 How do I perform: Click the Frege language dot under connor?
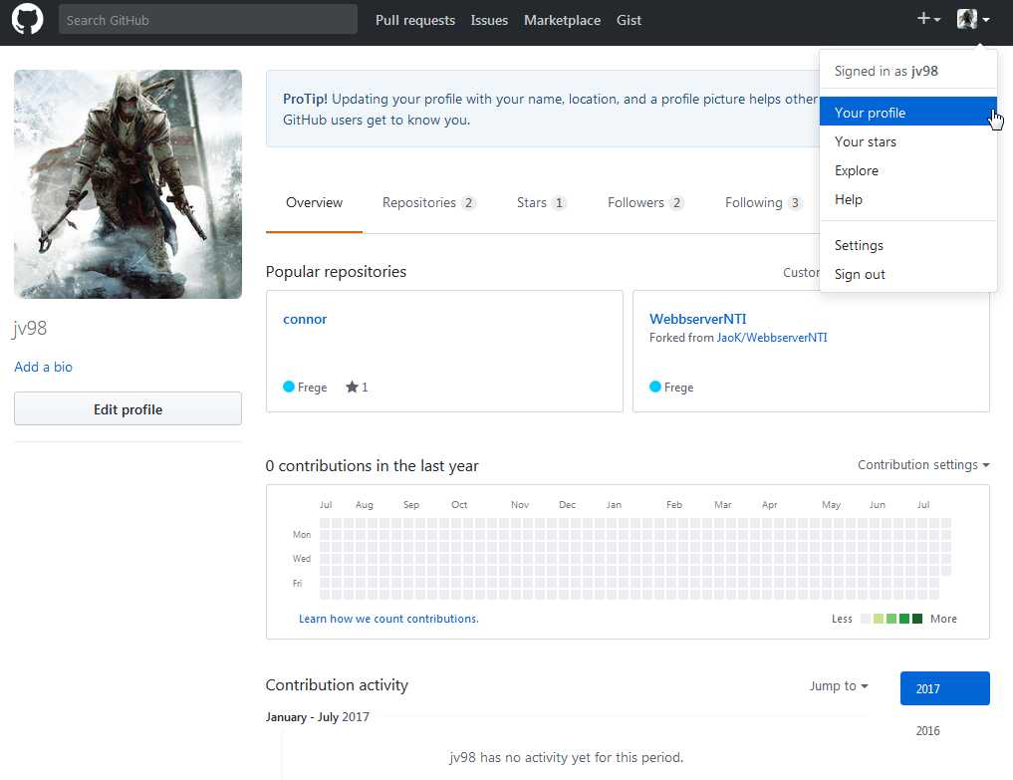coord(289,387)
